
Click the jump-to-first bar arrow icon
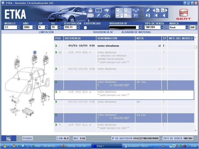tap(156, 16)
